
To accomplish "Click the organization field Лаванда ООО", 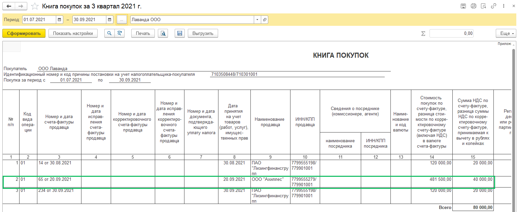I will [192, 20].
